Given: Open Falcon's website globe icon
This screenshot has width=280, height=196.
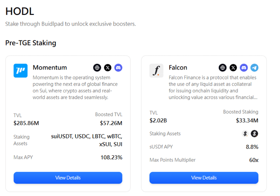Looking at the screenshot, I should 222,68.
